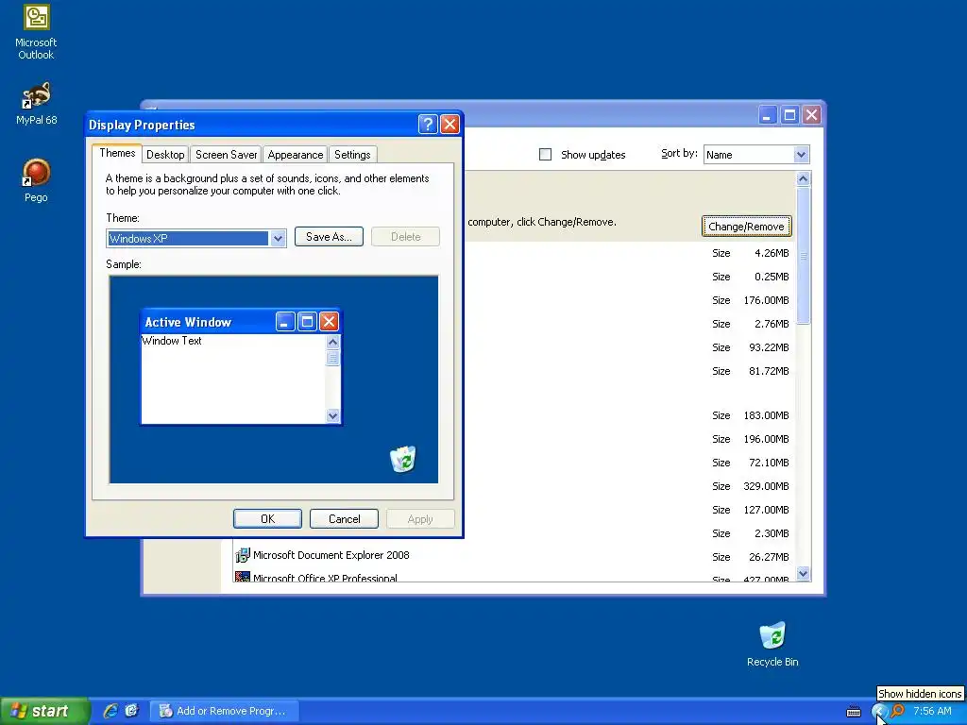Viewport: 967px width, 725px height.
Task: Click the Recycle Bin icon in sample preview
Action: tap(402, 460)
